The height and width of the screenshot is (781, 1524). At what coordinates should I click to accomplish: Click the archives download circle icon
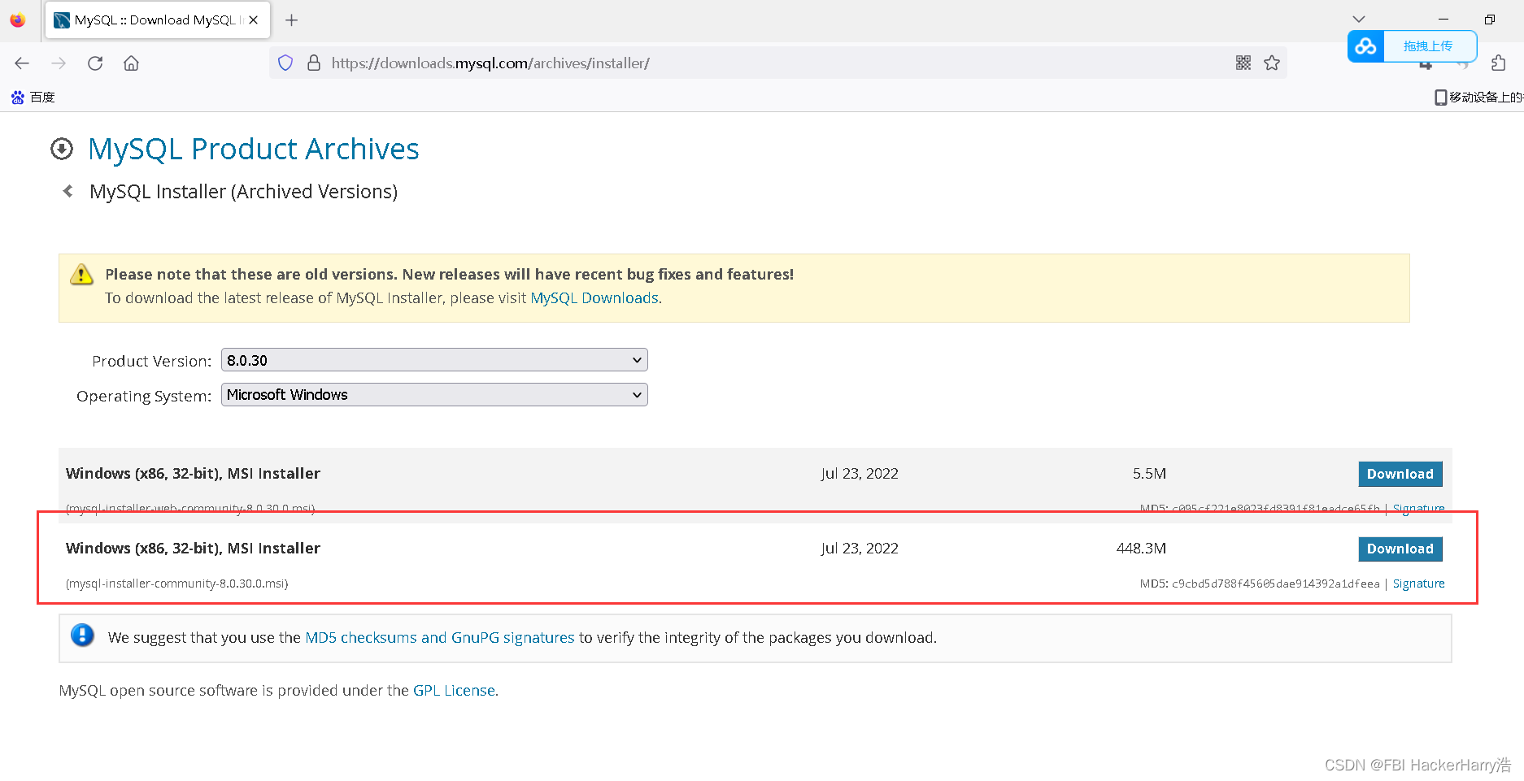tap(62, 149)
